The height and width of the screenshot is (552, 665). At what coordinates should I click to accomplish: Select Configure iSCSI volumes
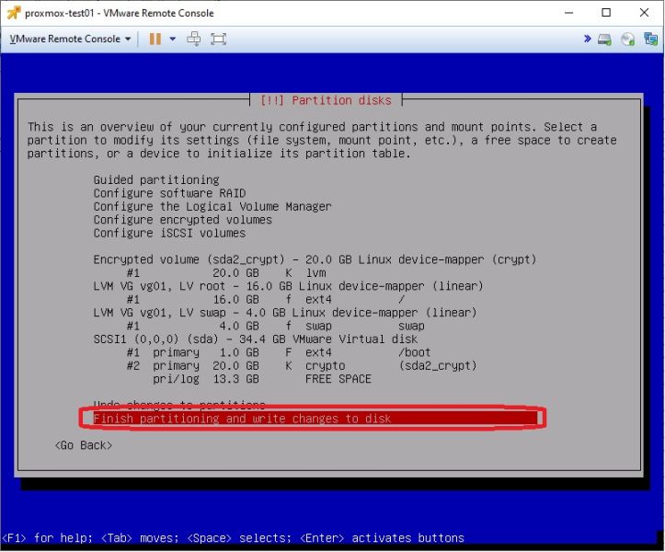click(x=169, y=233)
